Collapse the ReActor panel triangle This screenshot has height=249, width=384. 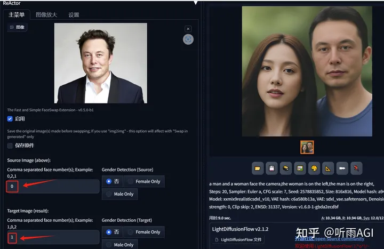(x=195, y=3)
